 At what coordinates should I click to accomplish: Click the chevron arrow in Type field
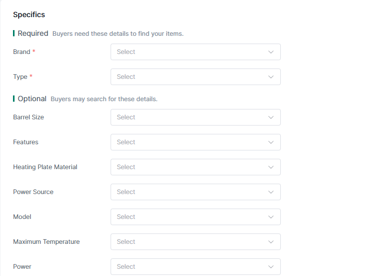pyautogui.click(x=270, y=77)
